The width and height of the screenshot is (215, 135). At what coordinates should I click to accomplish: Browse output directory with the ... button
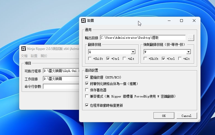(191, 38)
